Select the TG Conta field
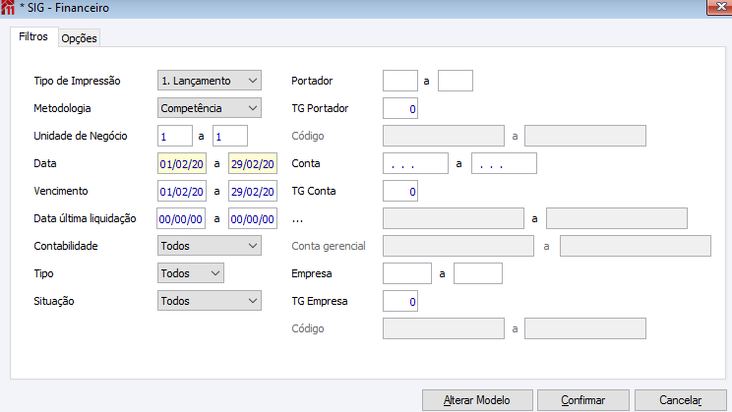Screen dimensions: 732x412 pyautogui.click(x=400, y=191)
